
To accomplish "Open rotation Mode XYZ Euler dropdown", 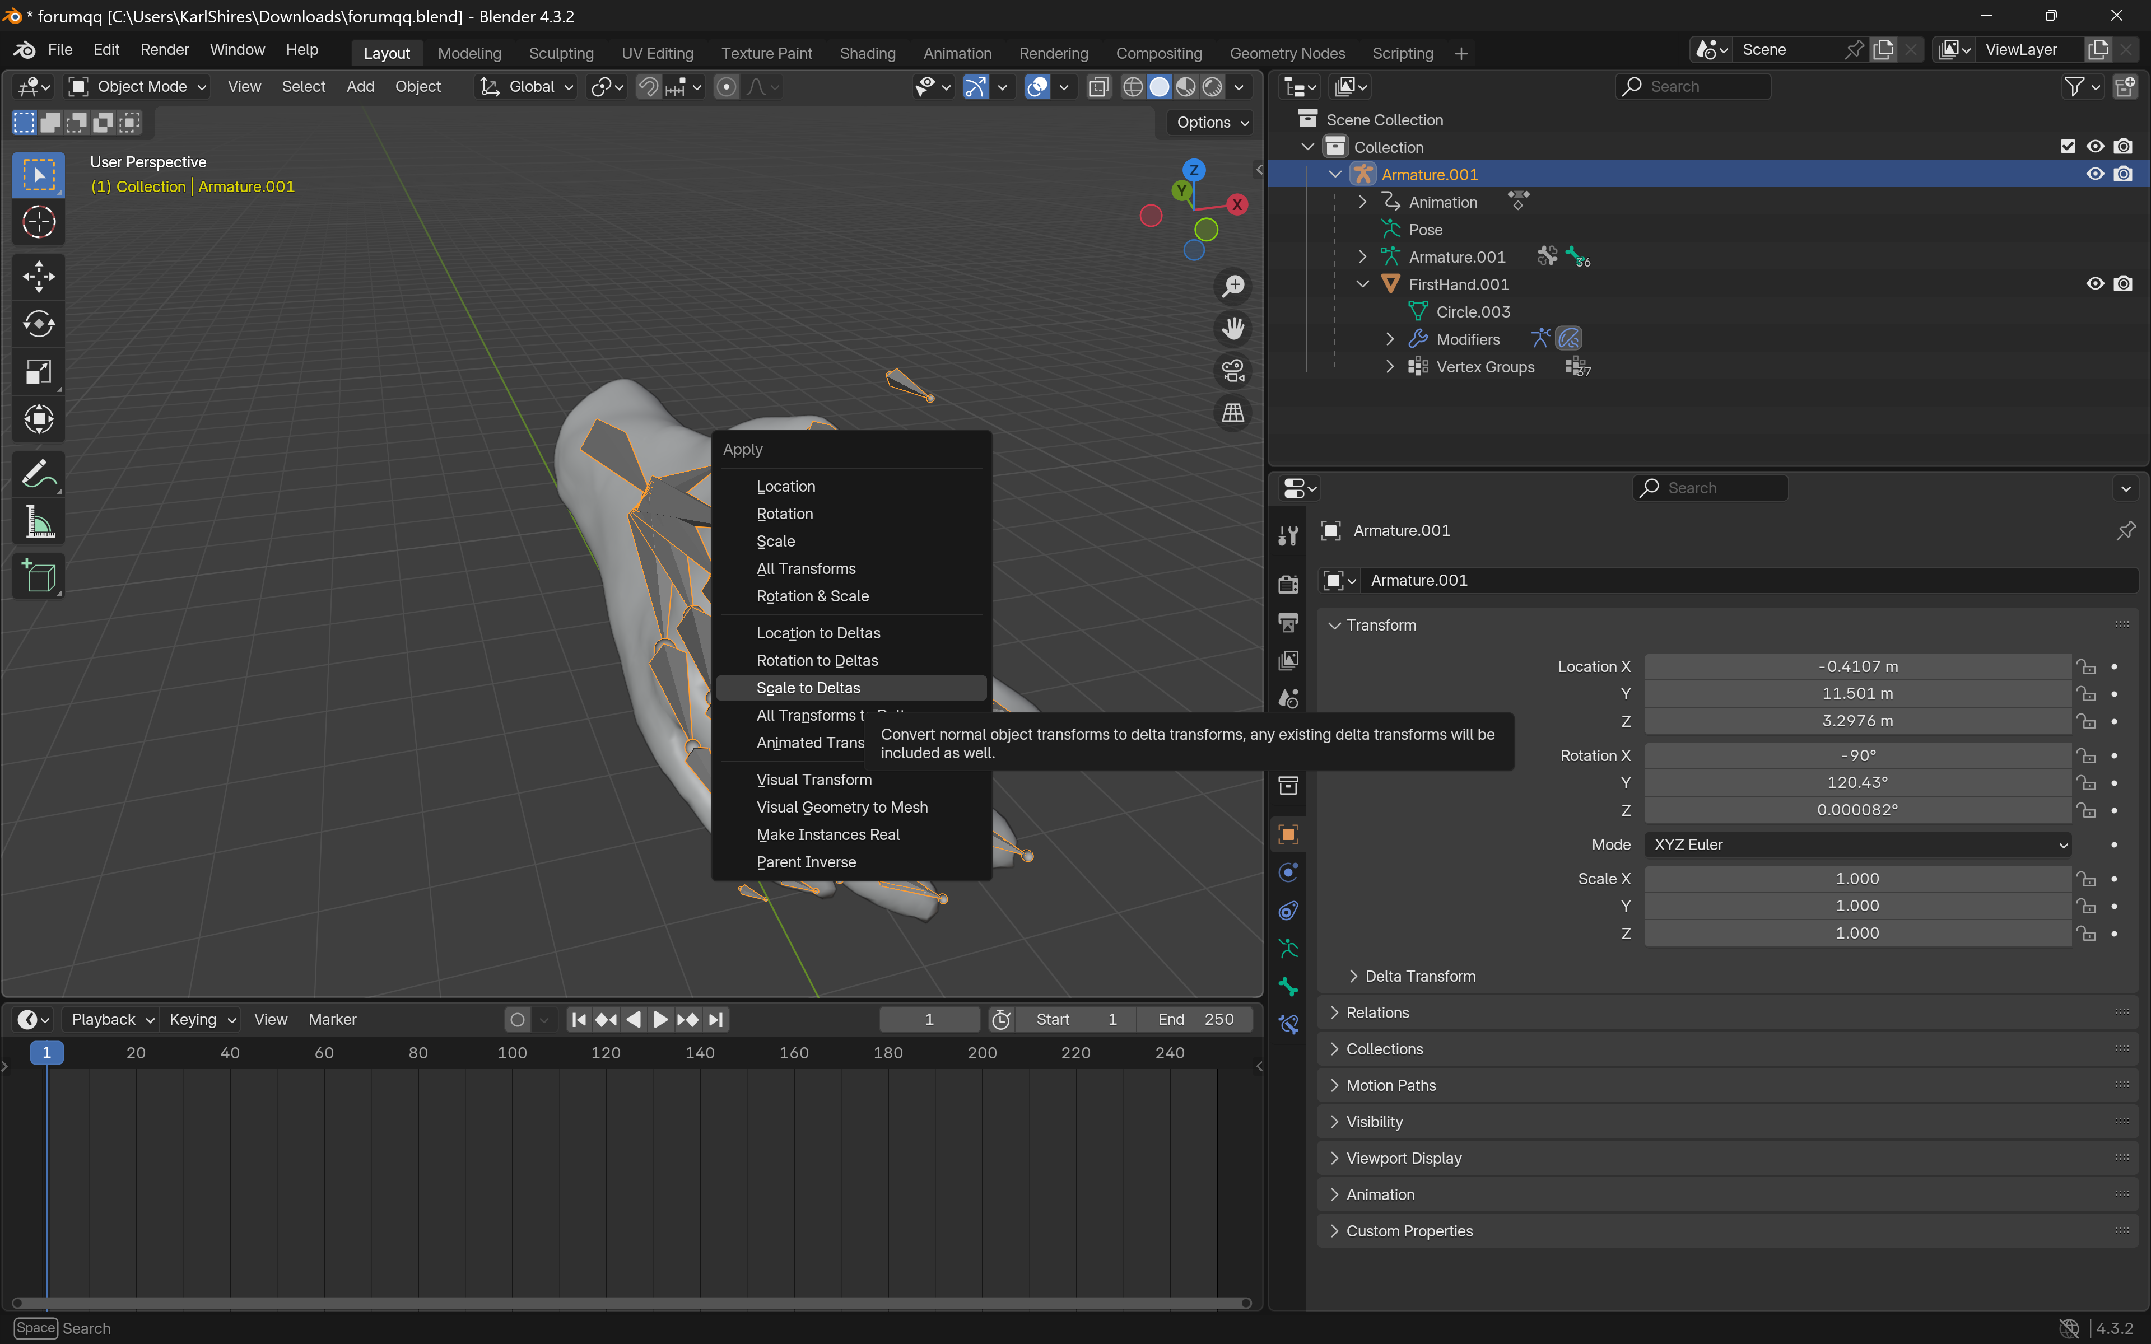I will 1857,844.
